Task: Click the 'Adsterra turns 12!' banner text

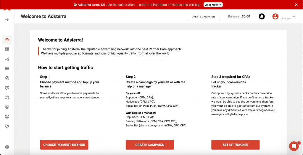Action: tap(91, 5)
